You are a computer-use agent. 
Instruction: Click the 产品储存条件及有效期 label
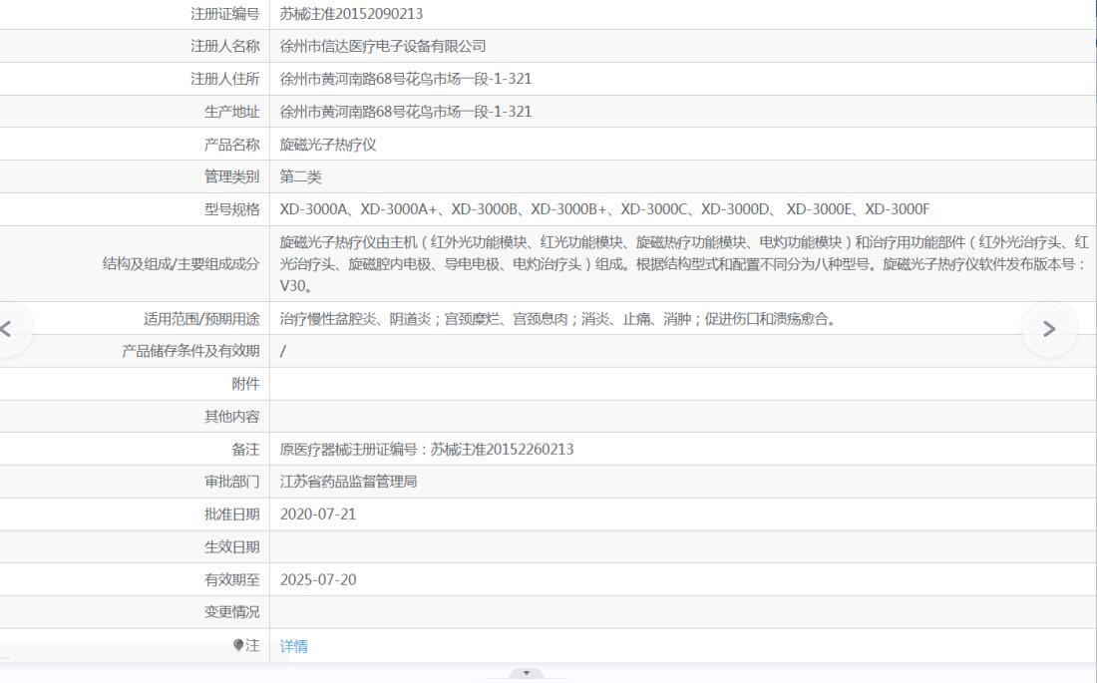[190, 351]
